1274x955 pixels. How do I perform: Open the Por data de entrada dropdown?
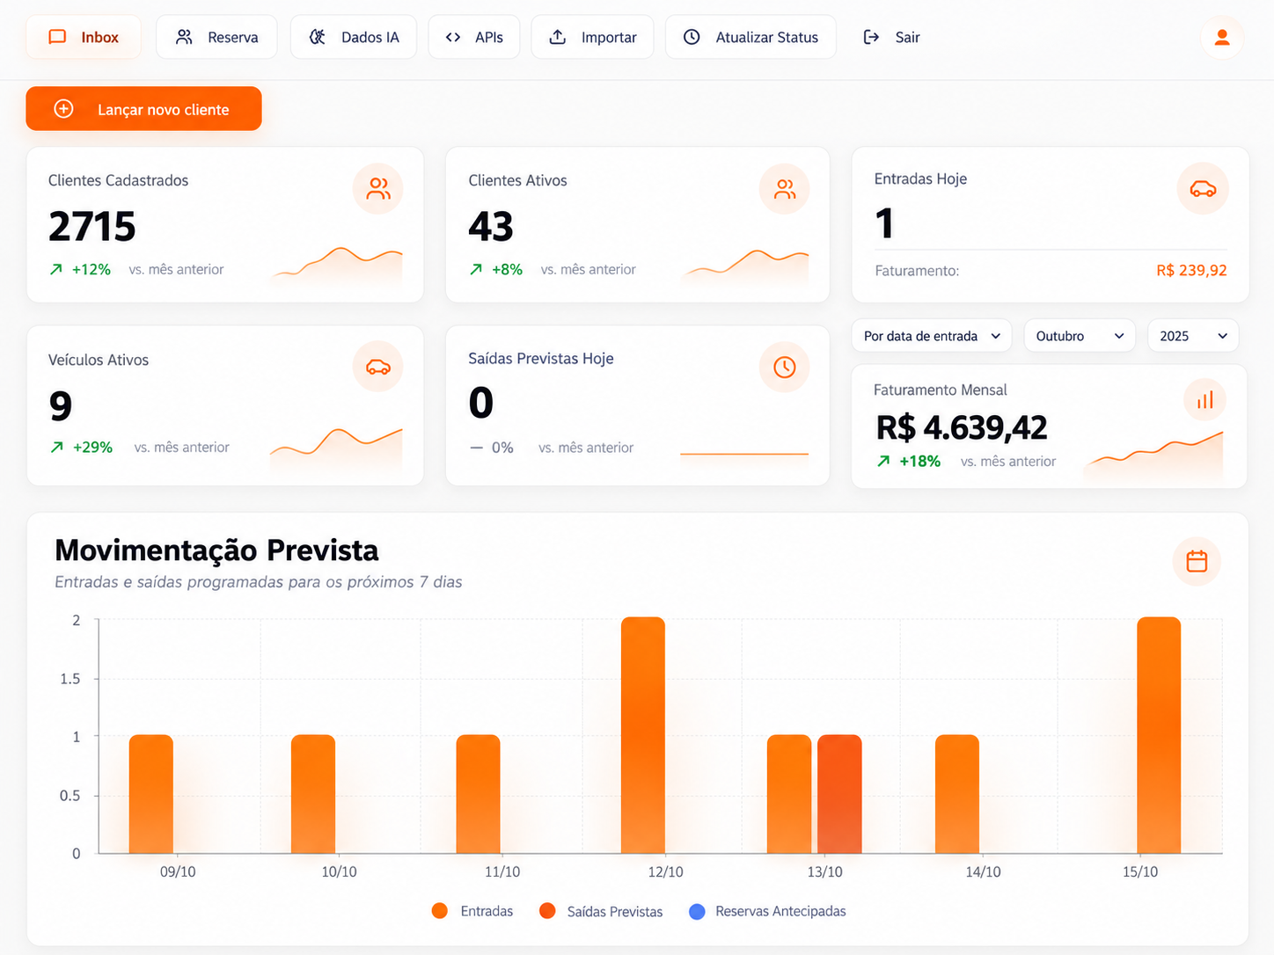pyautogui.click(x=932, y=336)
